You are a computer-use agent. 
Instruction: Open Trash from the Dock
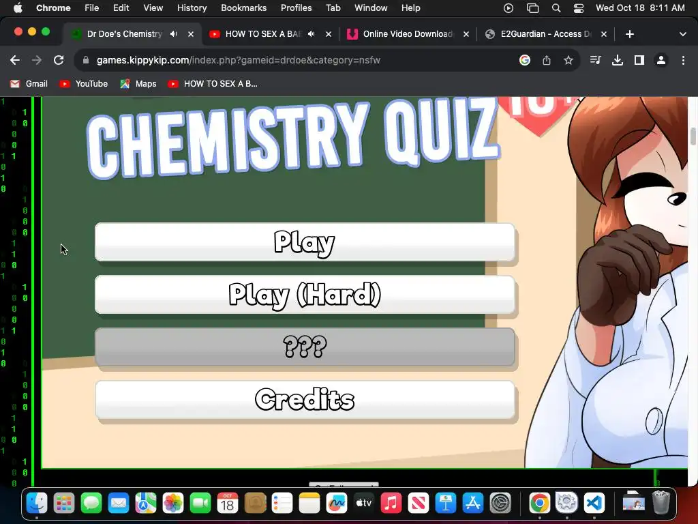661,504
